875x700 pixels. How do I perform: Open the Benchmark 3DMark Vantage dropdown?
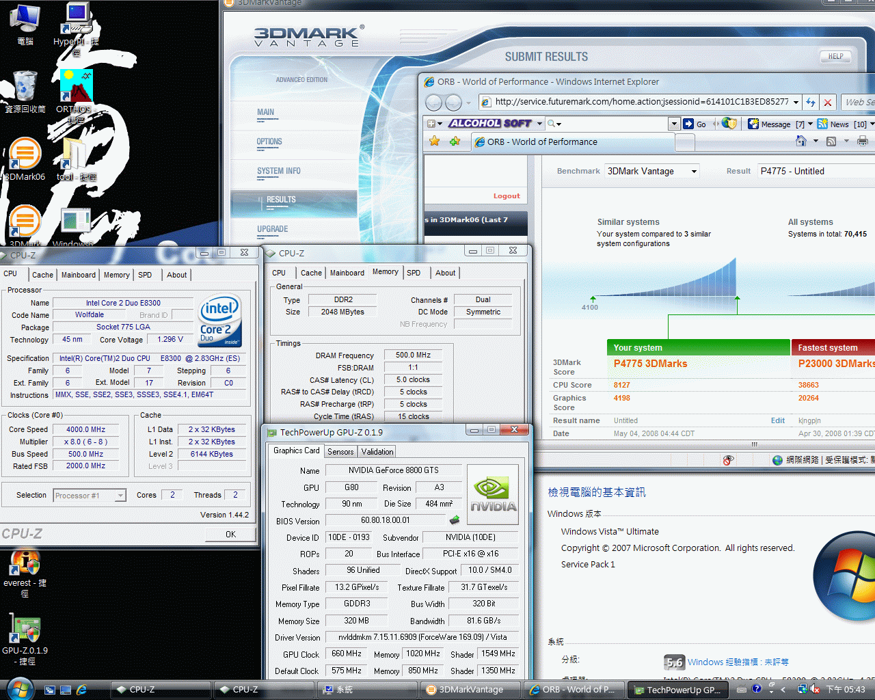(x=652, y=171)
